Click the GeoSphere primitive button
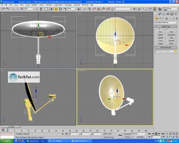 pyautogui.click(x=171, y=35)
